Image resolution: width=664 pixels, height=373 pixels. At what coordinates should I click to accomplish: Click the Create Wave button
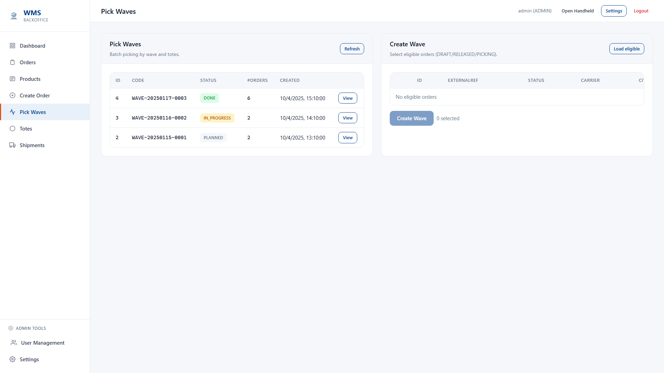pos(411,118)
